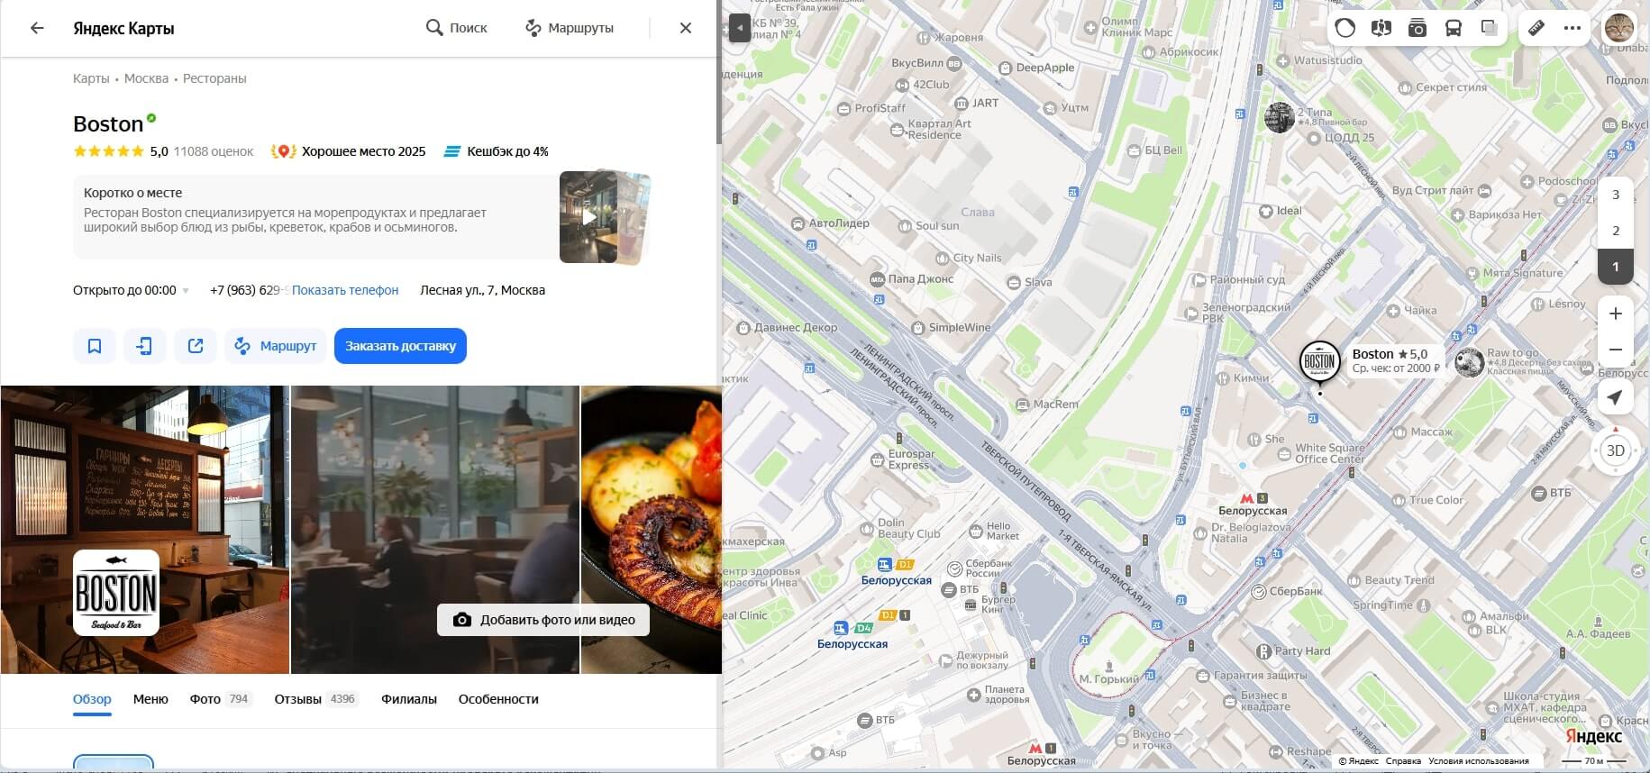Select the ruler distance measuring tool

[x=1536, y=28]
